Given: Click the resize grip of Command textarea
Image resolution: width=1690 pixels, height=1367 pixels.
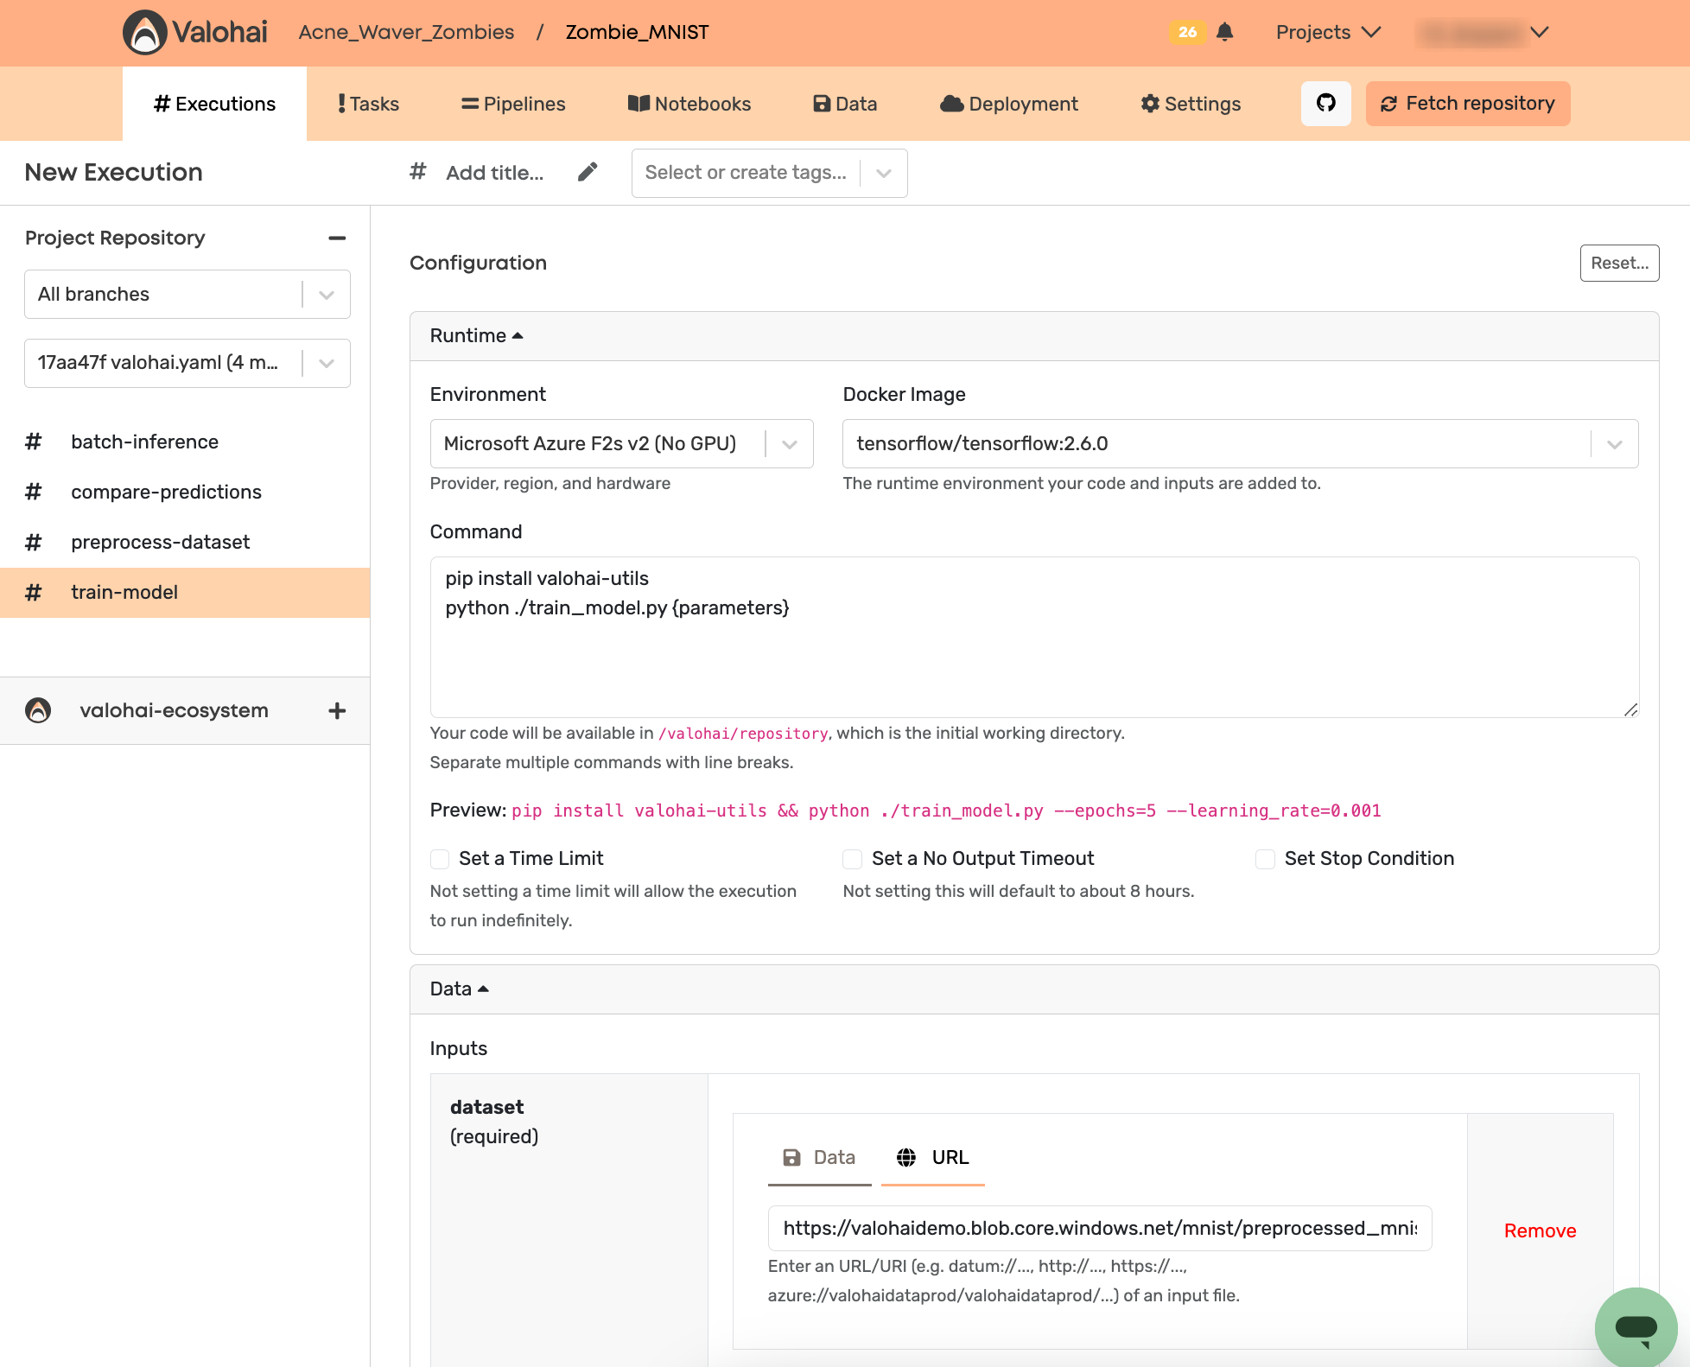Looking at the screenshot, I should (1630, 709).
